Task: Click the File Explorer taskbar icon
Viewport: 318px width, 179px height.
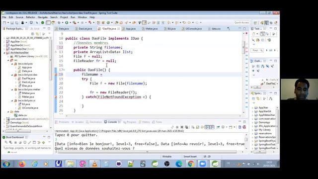Action: point(71,164)
